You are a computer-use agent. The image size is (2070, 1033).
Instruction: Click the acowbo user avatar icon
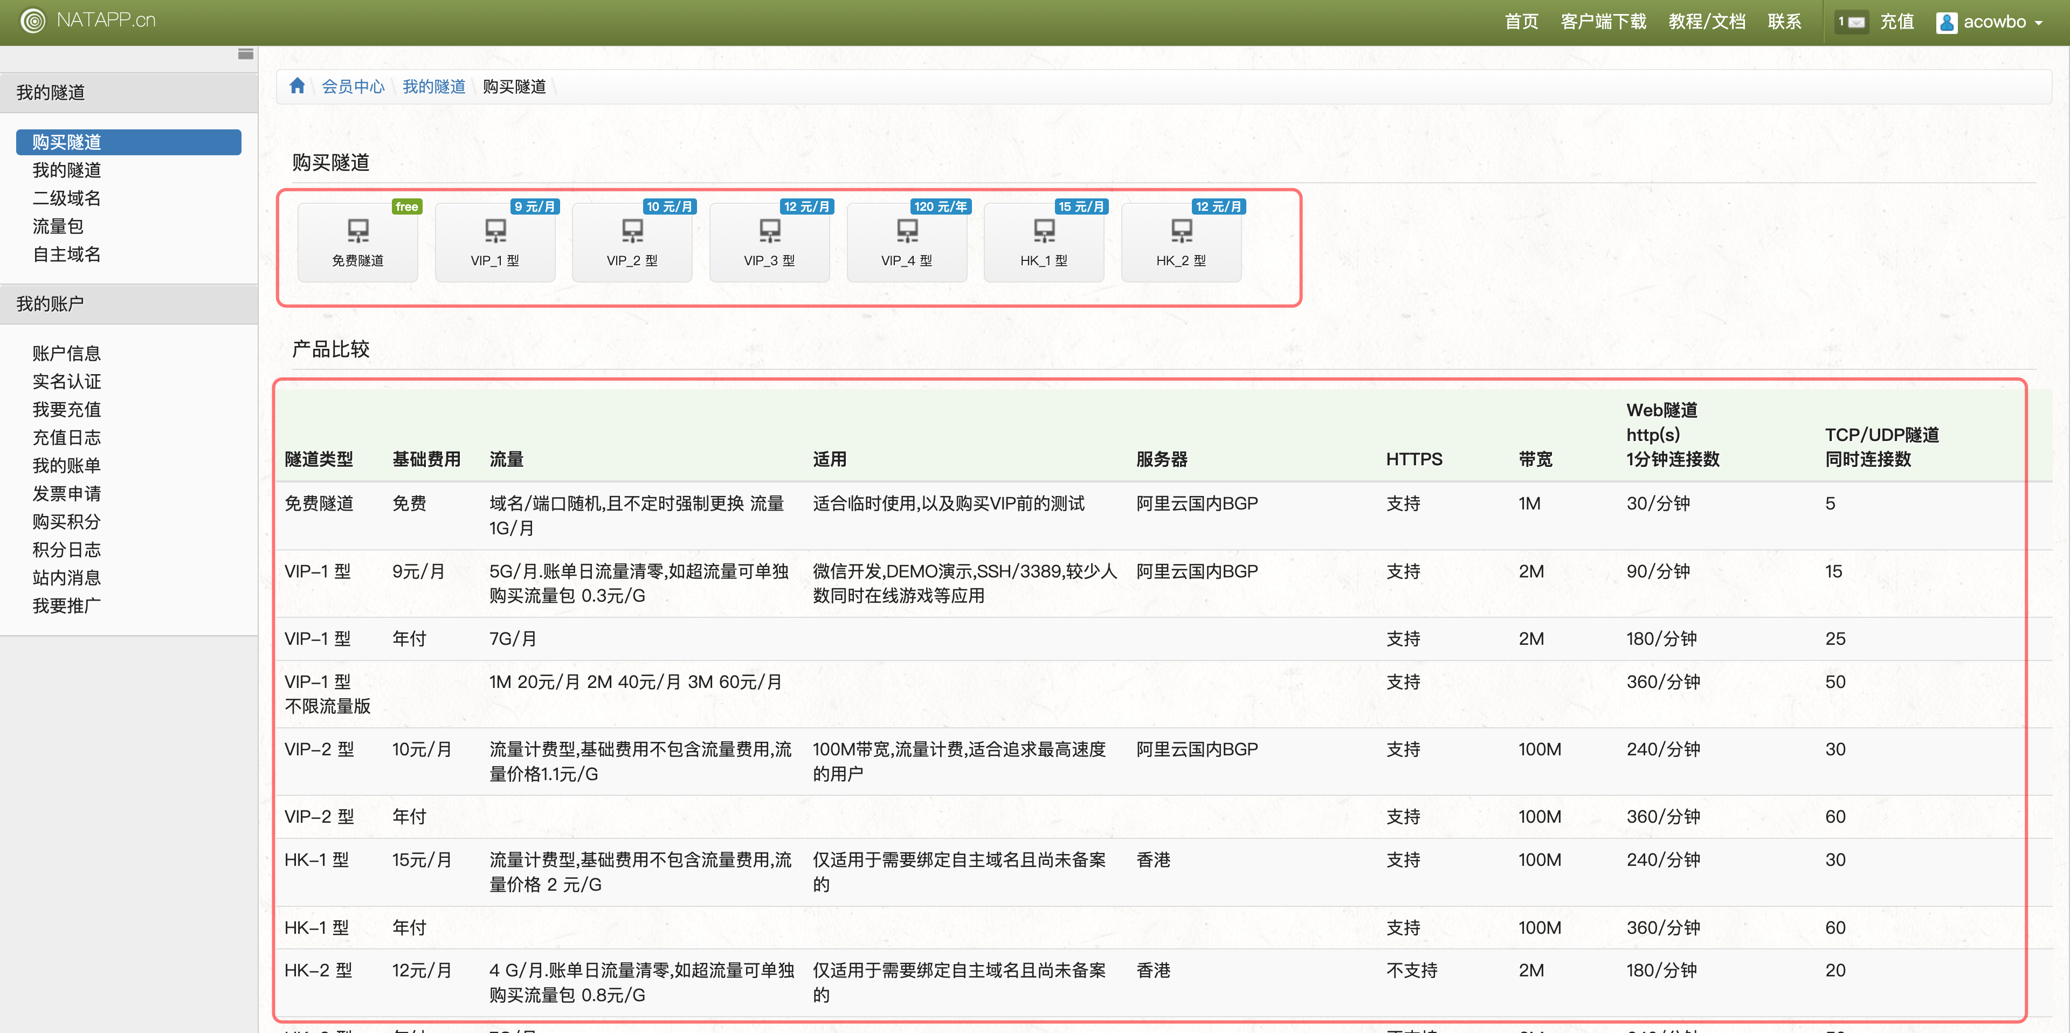click(1946, 23)
